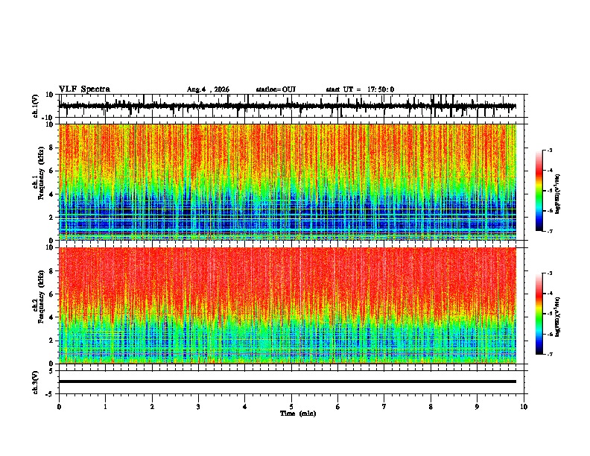Click time axis tick label "2"
The width and height of the screenshot is (590, 456).
click(152, 407)
